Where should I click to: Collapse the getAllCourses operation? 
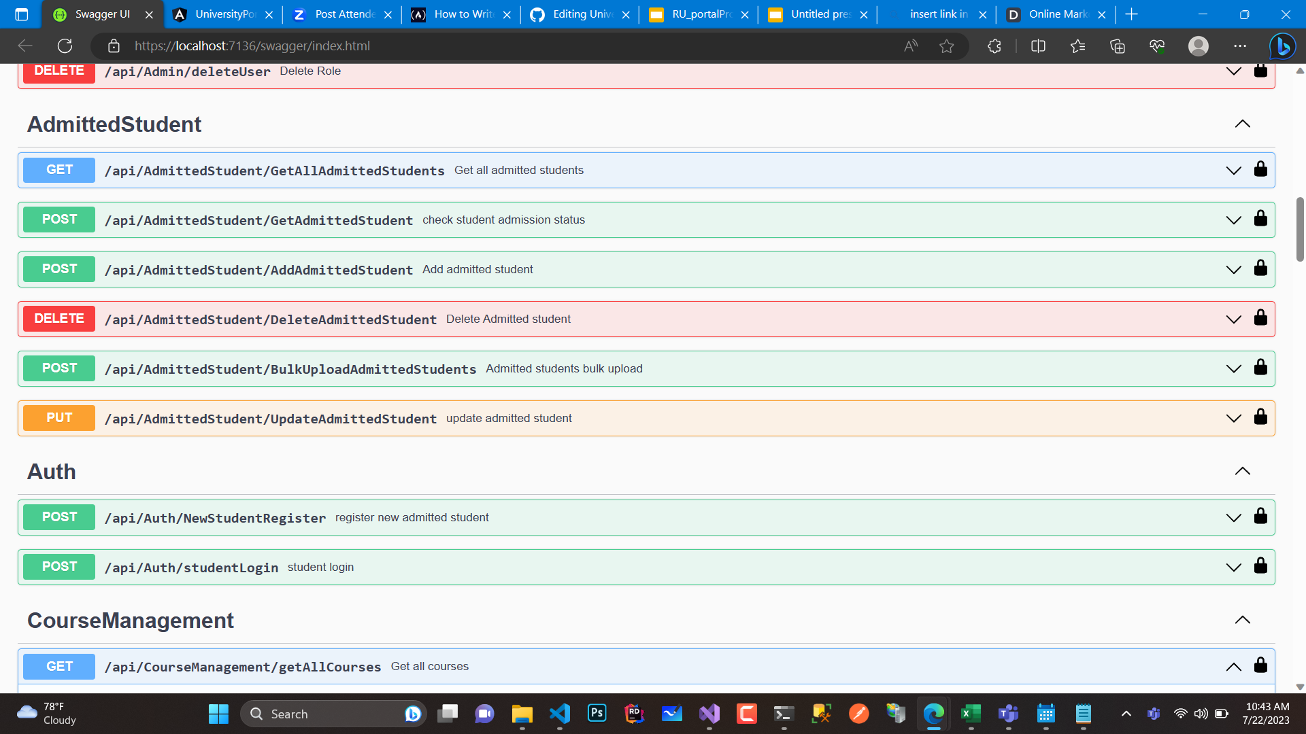click(1234, 666)
